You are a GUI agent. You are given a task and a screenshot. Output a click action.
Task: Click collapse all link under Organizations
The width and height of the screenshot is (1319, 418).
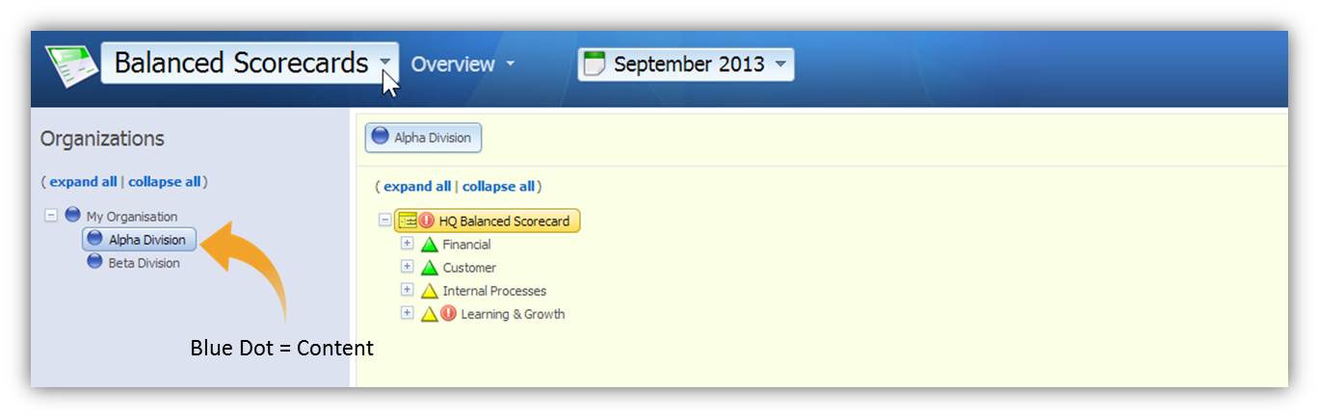pos(165,181)
